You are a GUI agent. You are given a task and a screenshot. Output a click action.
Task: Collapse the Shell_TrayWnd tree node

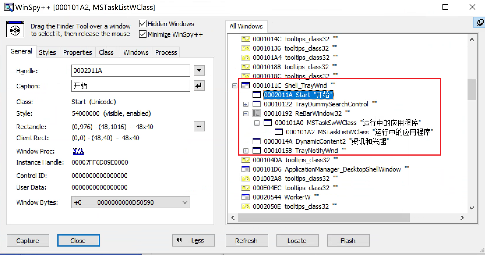[x=235, y=85]
